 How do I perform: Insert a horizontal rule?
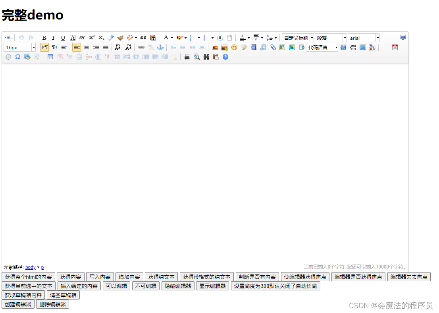pos(385,47)
